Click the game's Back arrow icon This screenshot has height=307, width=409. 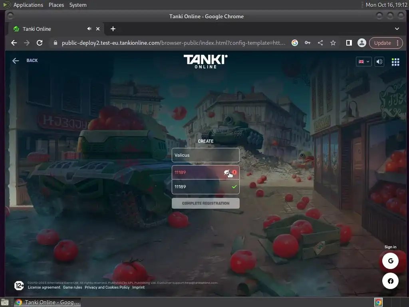[16, 61]
